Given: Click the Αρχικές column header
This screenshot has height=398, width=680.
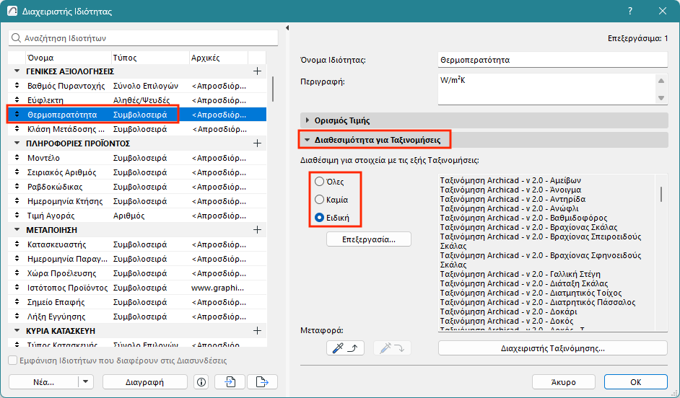Looking at the screenshot, I should (219, 58).
